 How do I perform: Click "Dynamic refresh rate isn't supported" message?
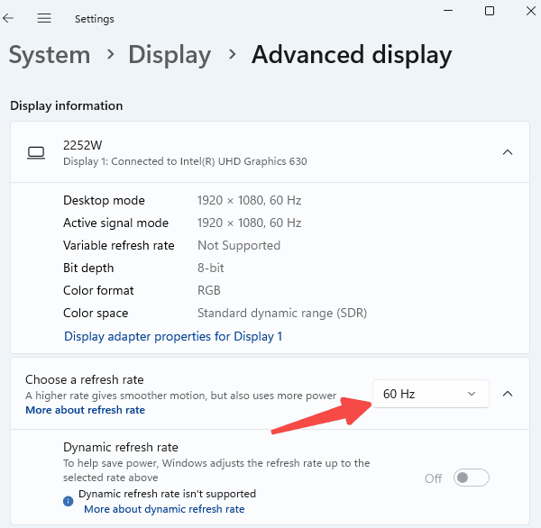pyautogui.click(x=167, y=494)
